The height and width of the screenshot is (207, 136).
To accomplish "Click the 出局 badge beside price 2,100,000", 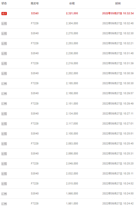I will coord(4,134).
